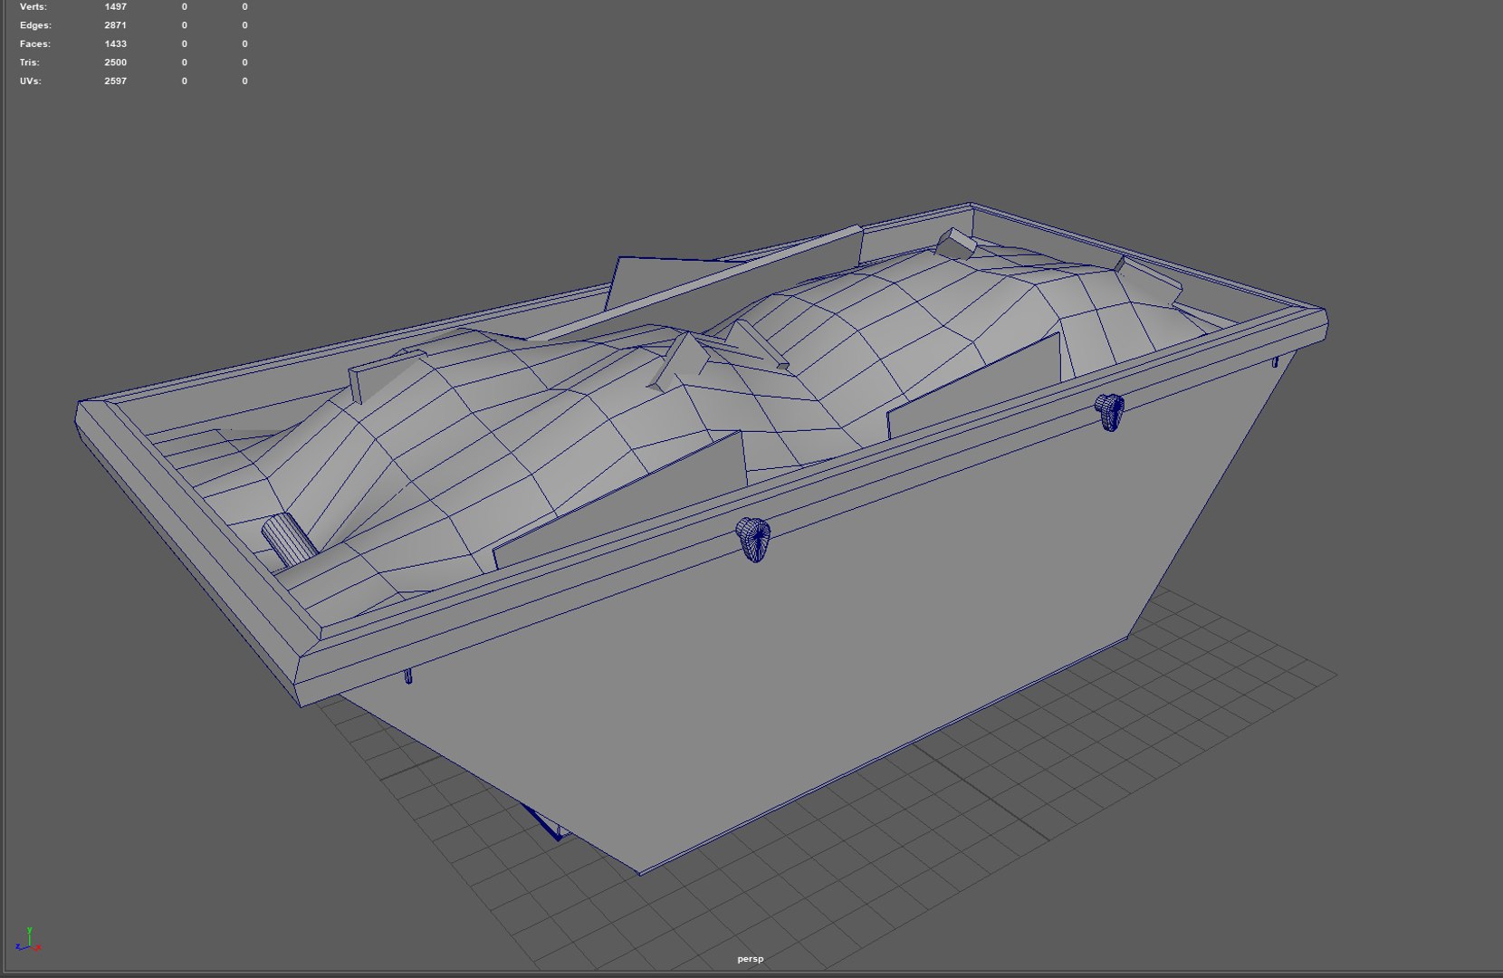1503x978 pixels.
Task: Click the 'Tris:' label in the heads-up display
Action: coord(30,62)
